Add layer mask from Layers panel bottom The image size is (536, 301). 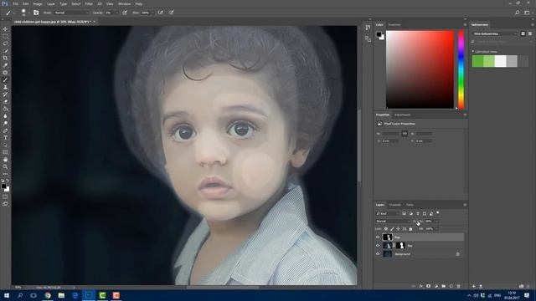coord(428,286)
